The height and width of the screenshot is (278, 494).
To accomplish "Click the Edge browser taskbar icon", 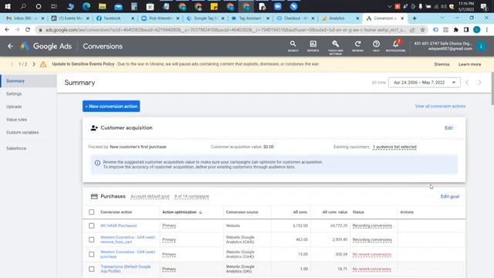I will coord(86,6).
